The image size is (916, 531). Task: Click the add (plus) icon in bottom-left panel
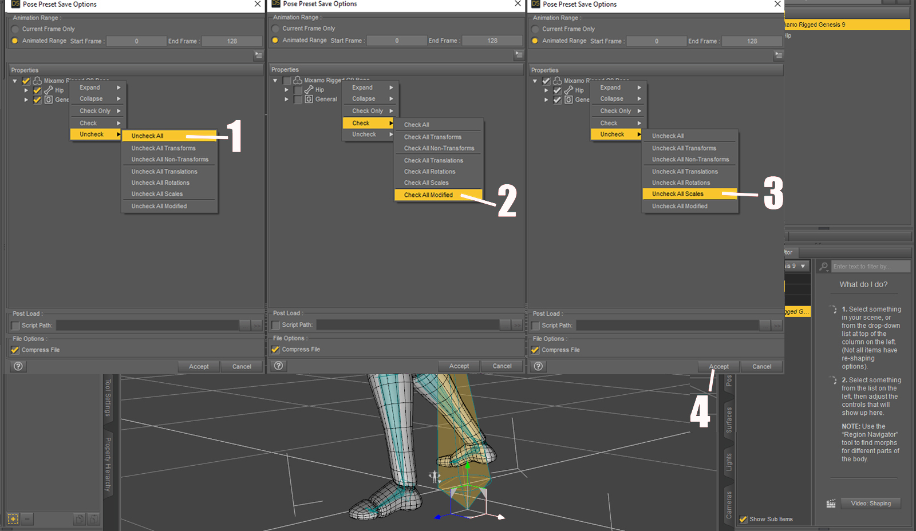point(13,519)
